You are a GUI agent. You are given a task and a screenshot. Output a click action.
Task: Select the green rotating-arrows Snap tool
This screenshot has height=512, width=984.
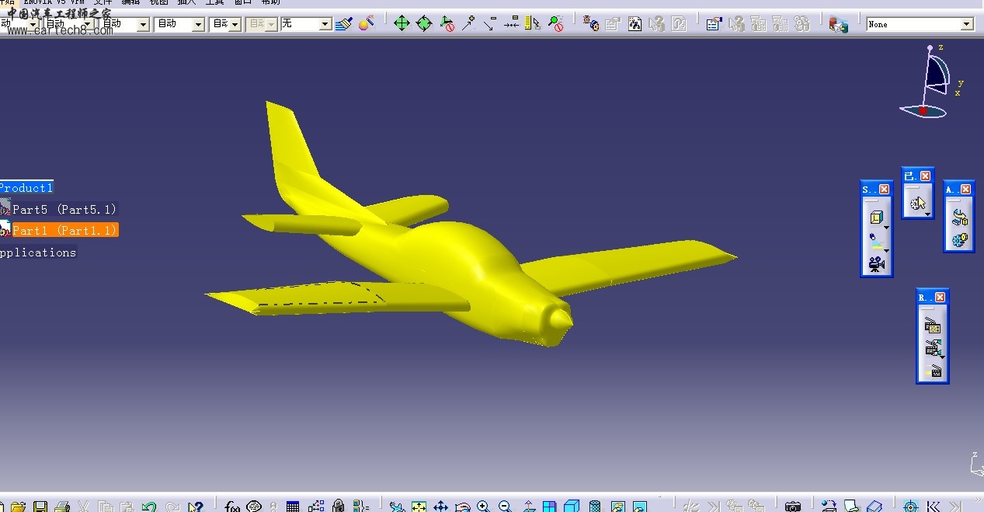(424, 24)
